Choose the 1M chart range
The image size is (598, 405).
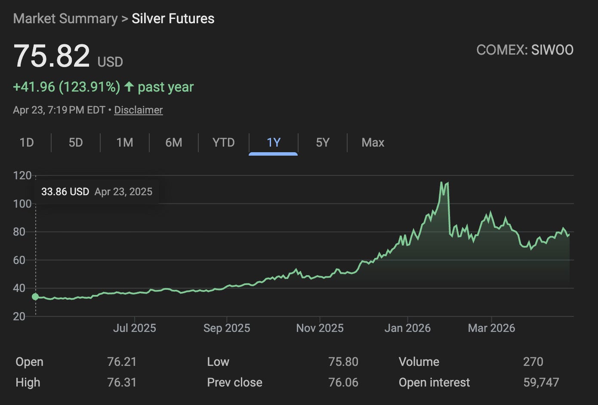(125, 143)
